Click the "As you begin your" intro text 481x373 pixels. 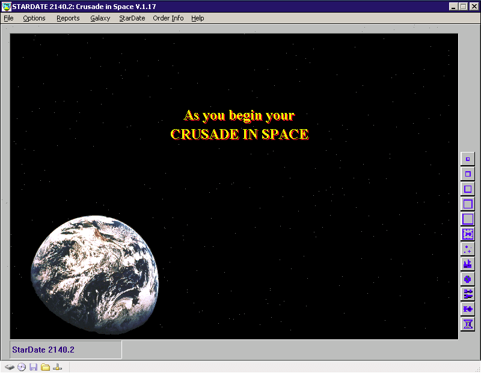[239, 115]
